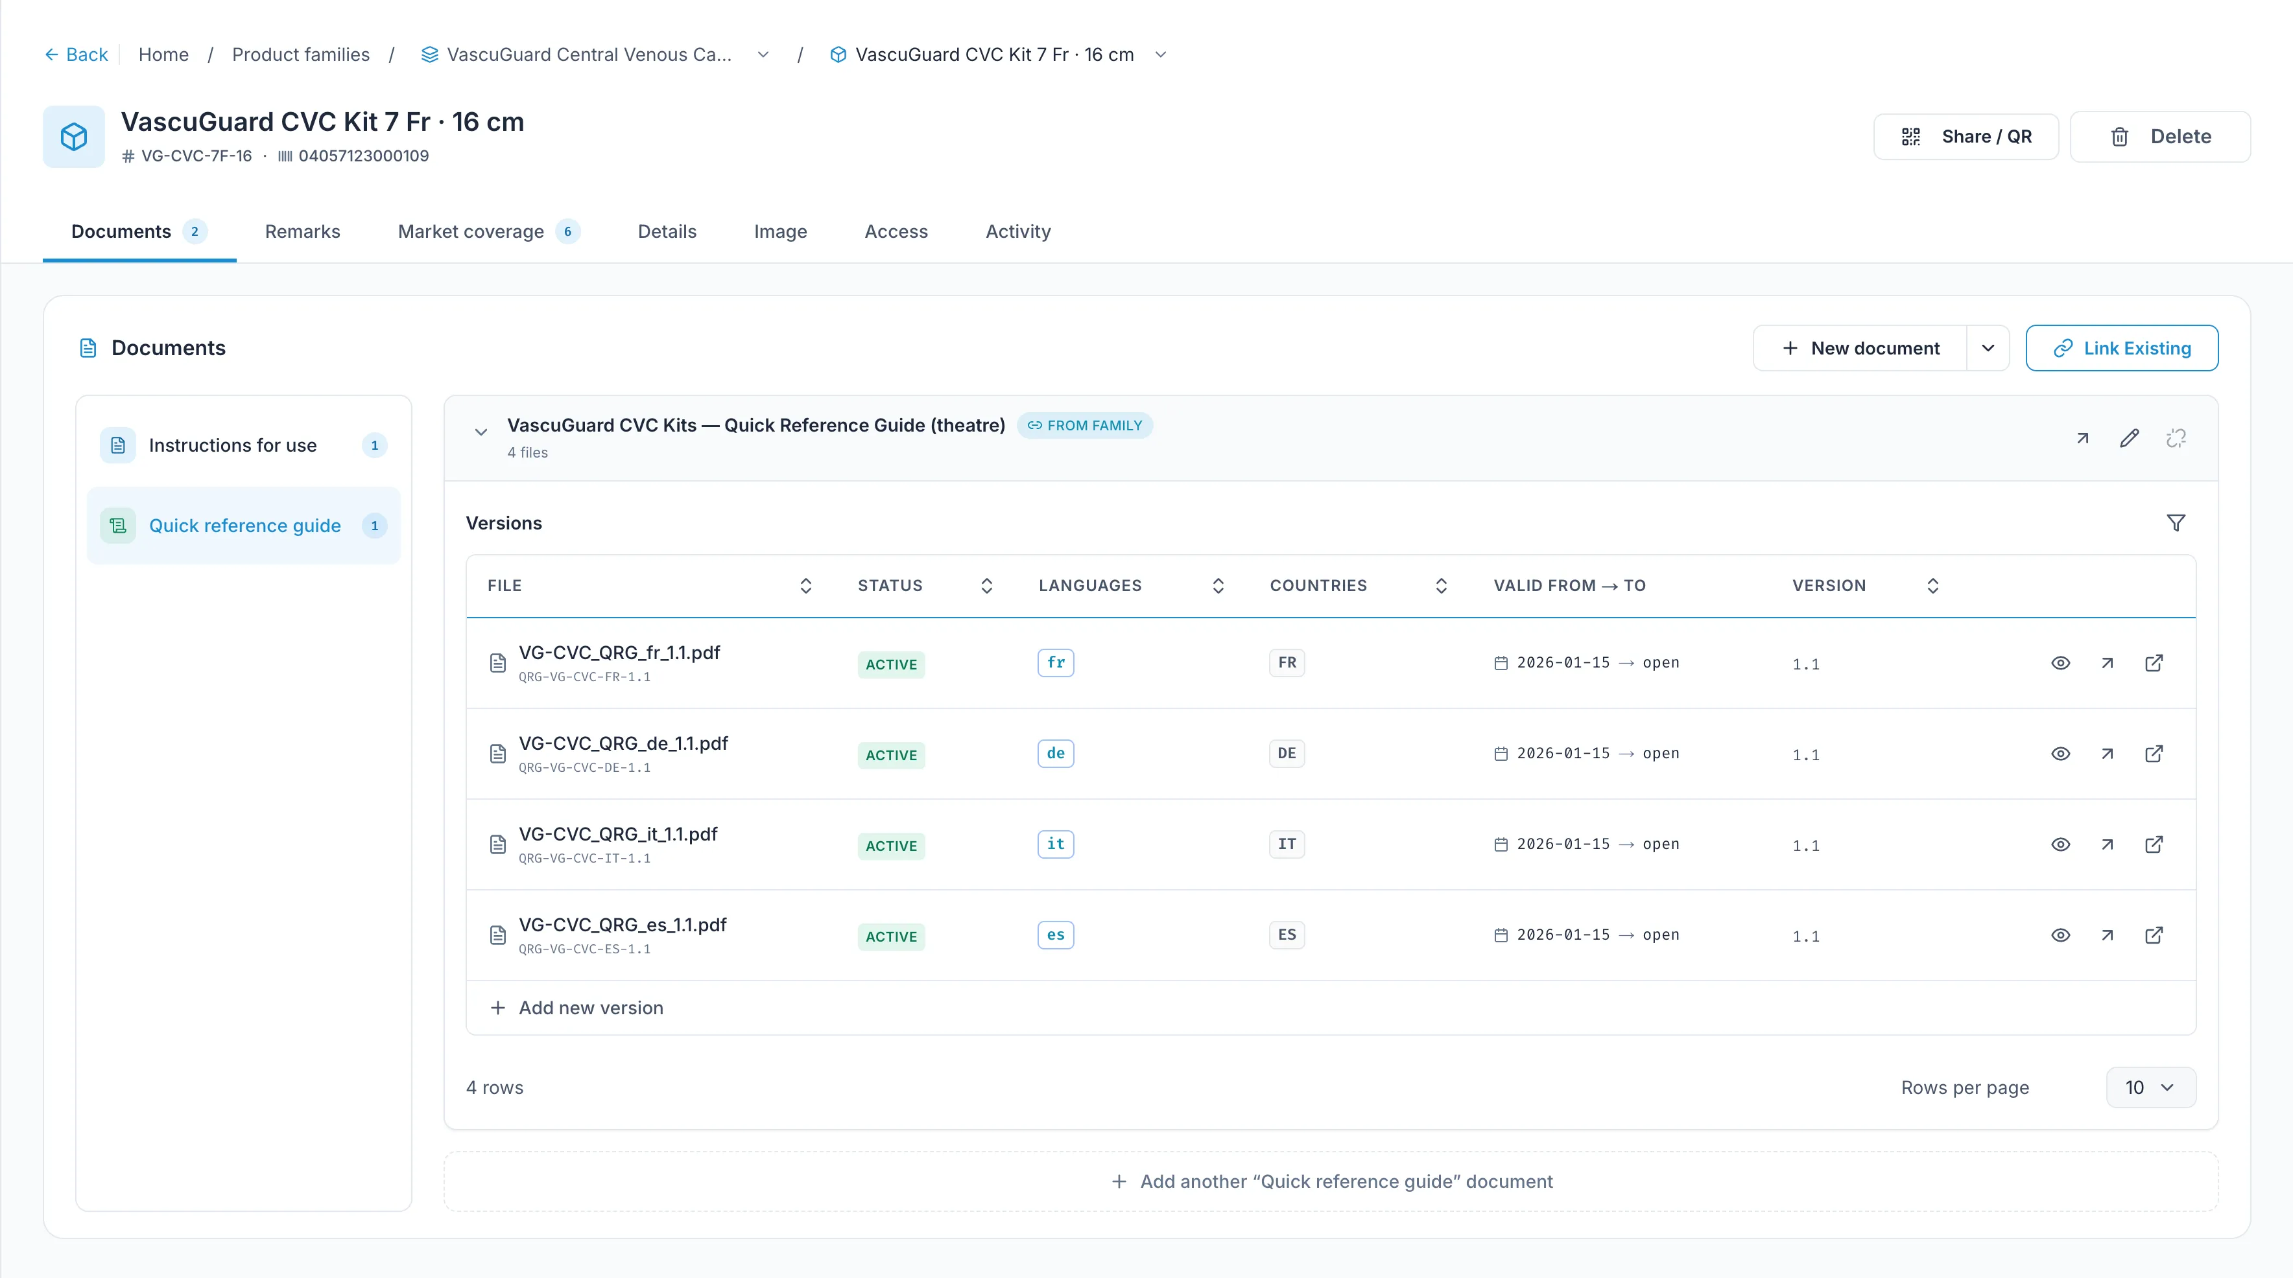Click the Delete button
This screenshot has height=1278, width=2293.
pos(2159,137)
